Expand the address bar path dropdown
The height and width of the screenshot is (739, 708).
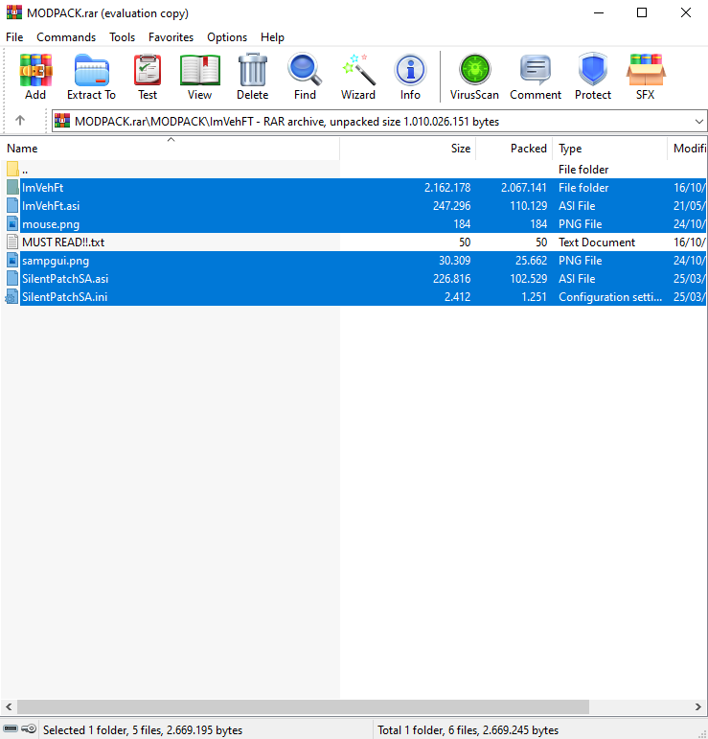pos(699,122)
